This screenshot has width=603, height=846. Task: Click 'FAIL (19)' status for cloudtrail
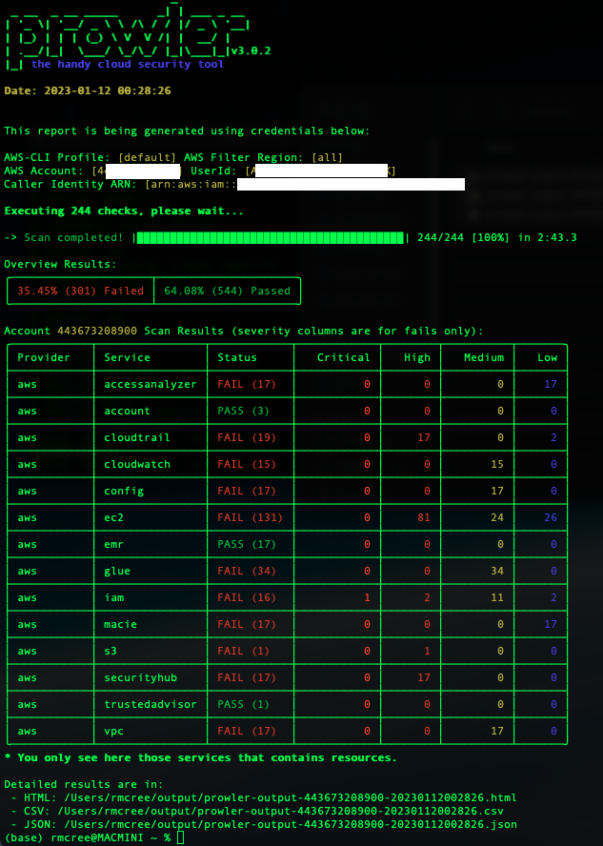(x=247, y=437)
